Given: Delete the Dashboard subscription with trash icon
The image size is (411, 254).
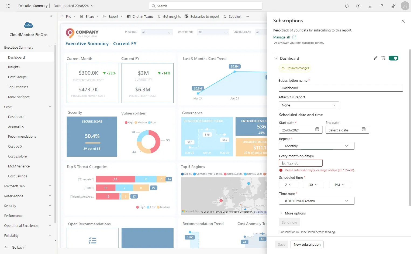Looking at the screenshot, I should pyautogui.click(x=383, y=58).
